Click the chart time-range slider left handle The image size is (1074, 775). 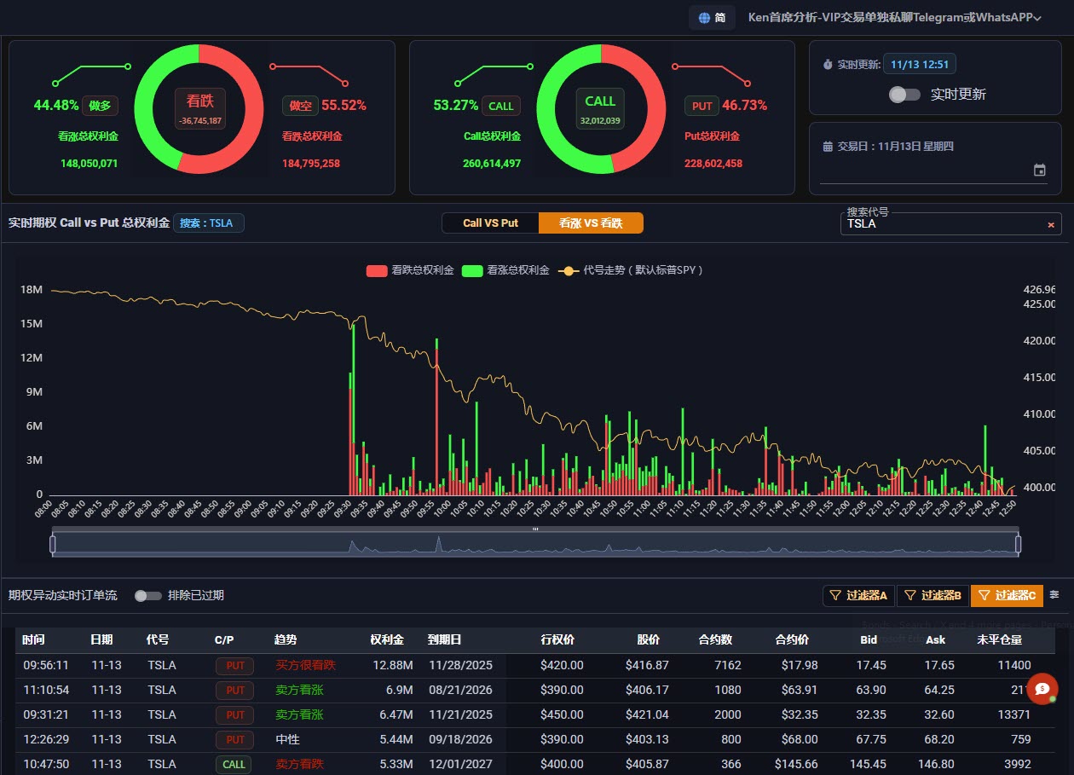tap(53, 544)
